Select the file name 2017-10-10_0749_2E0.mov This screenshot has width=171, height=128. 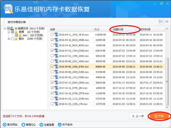73,88
